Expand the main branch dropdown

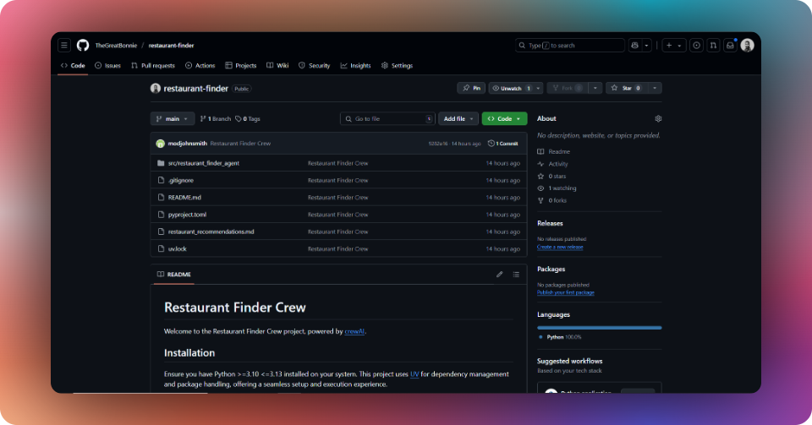(173, 119)
